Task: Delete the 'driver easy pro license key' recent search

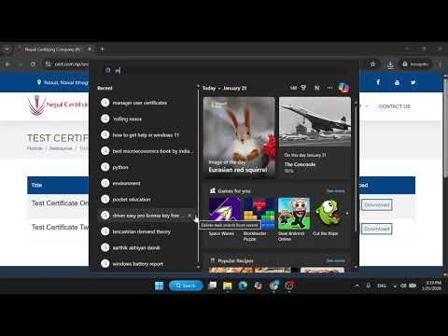Action: click(x=189, y=216)
